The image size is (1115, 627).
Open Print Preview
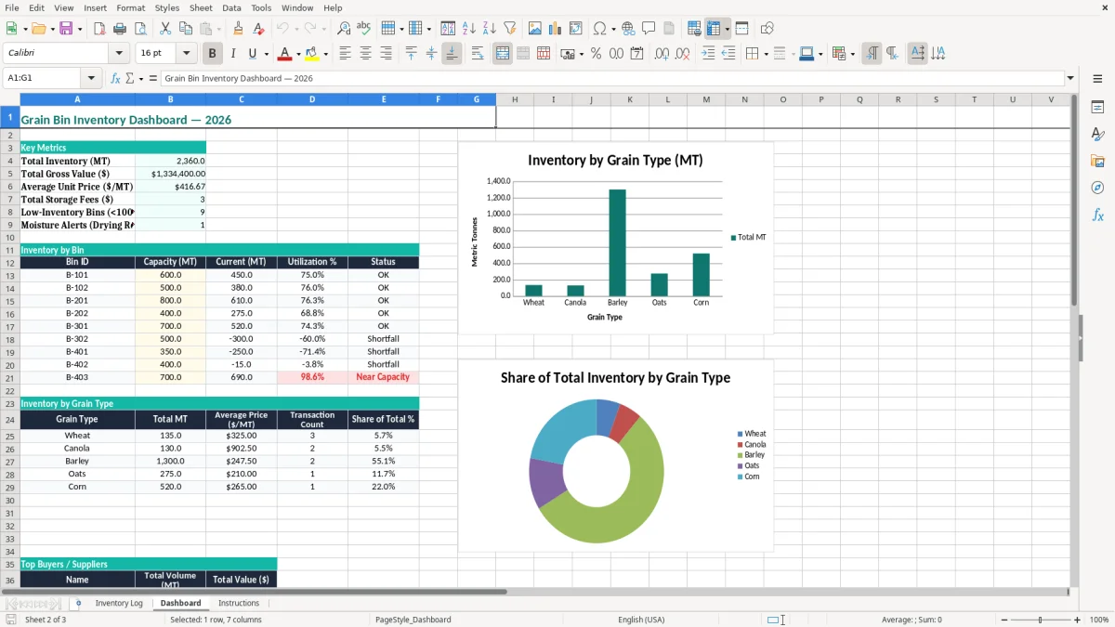pyautogui.click(x=139, y=29)
